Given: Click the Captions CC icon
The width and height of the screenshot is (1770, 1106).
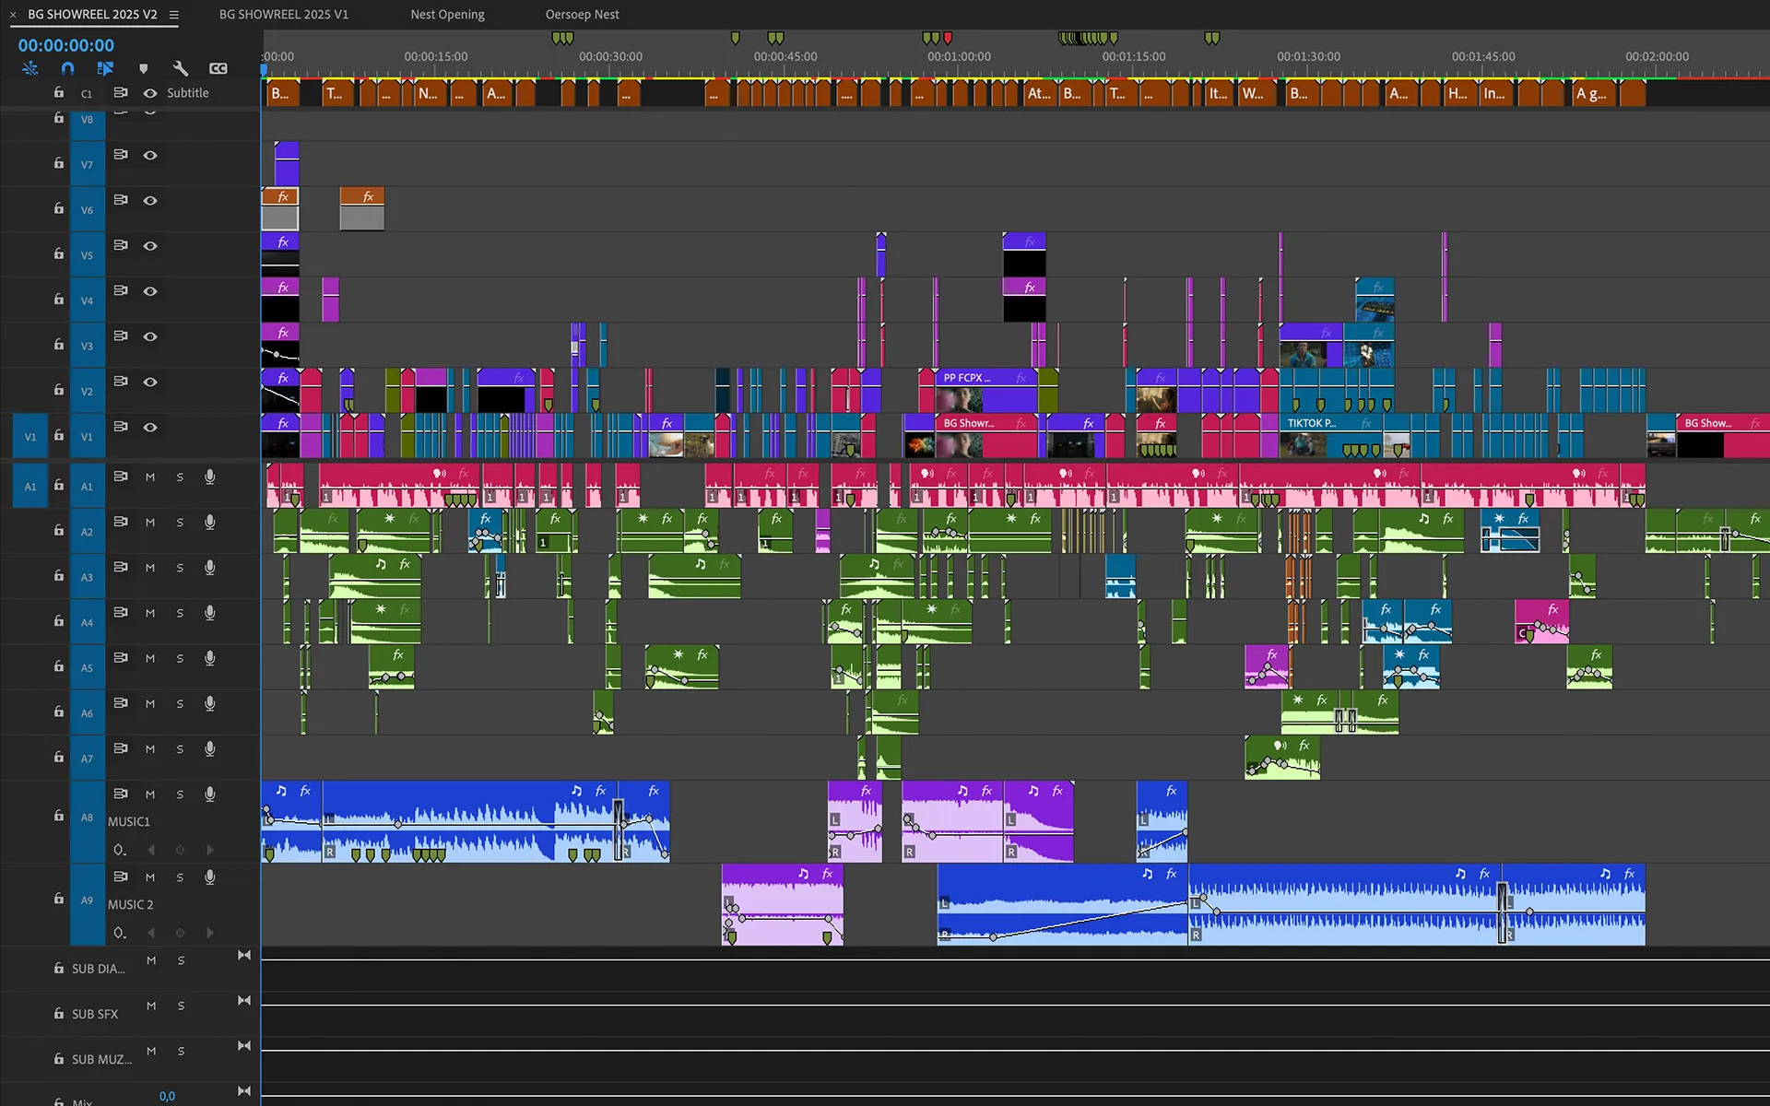Looking at the screenshot, I should pos(218,68).
